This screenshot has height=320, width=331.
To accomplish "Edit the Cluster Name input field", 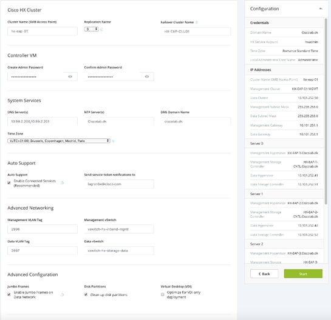I will click(43, 31).
